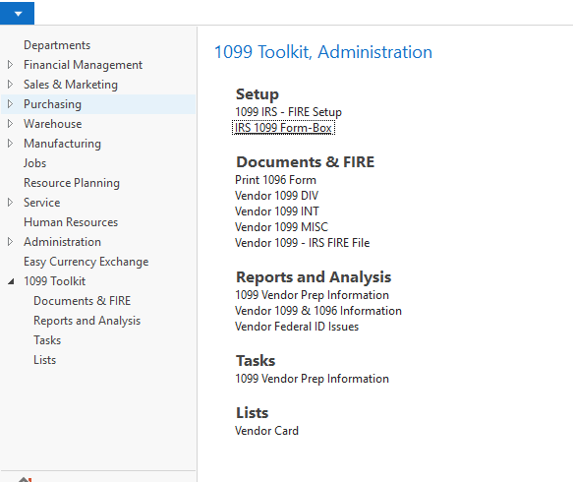
Task: Open Print 1096 Form
Action: coord(275,180)
